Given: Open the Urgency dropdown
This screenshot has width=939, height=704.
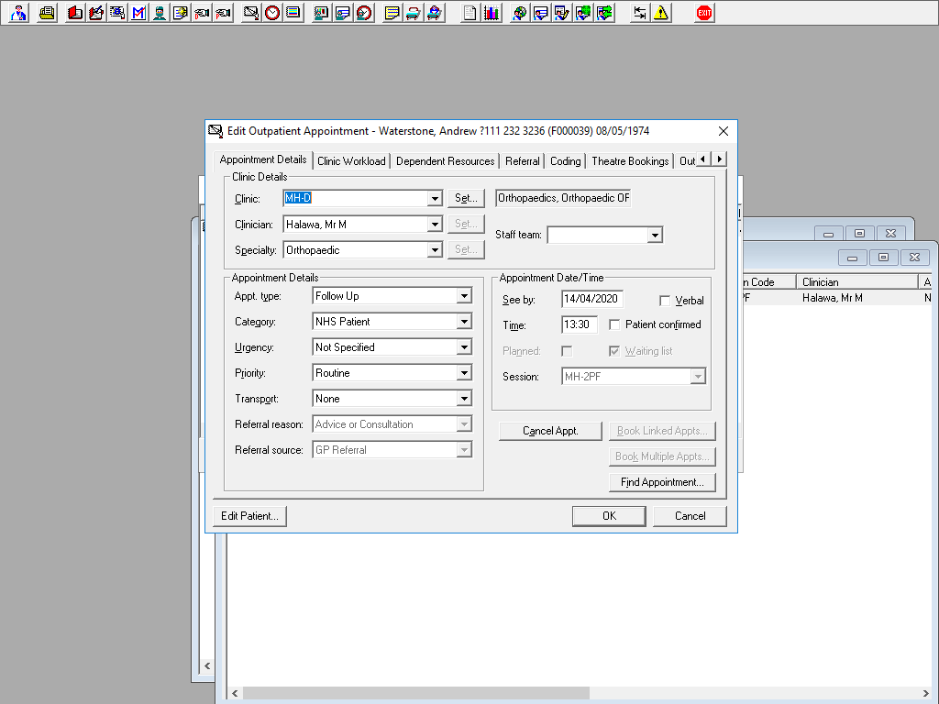Looking at the screenshot, I should (x=464, y=347).
